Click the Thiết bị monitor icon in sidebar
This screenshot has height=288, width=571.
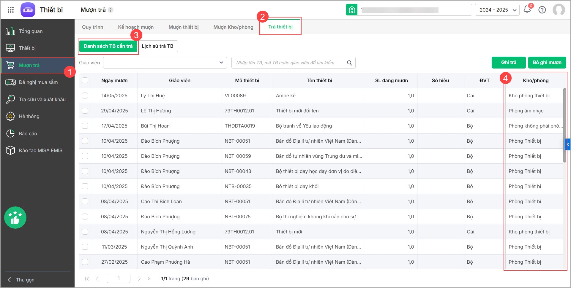[x=10, y=48]
